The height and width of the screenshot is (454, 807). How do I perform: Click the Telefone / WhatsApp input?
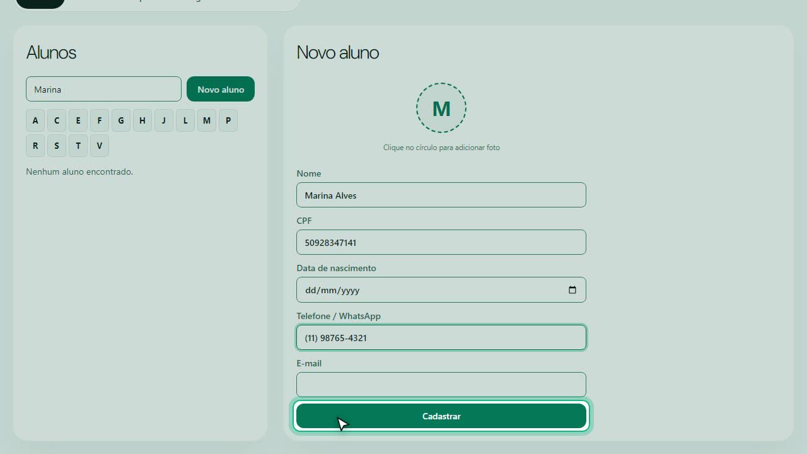click(441, 337)
